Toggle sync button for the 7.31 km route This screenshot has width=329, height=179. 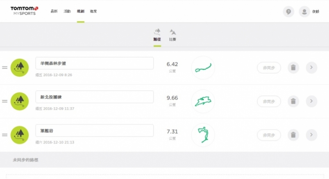tap(269, 135)
